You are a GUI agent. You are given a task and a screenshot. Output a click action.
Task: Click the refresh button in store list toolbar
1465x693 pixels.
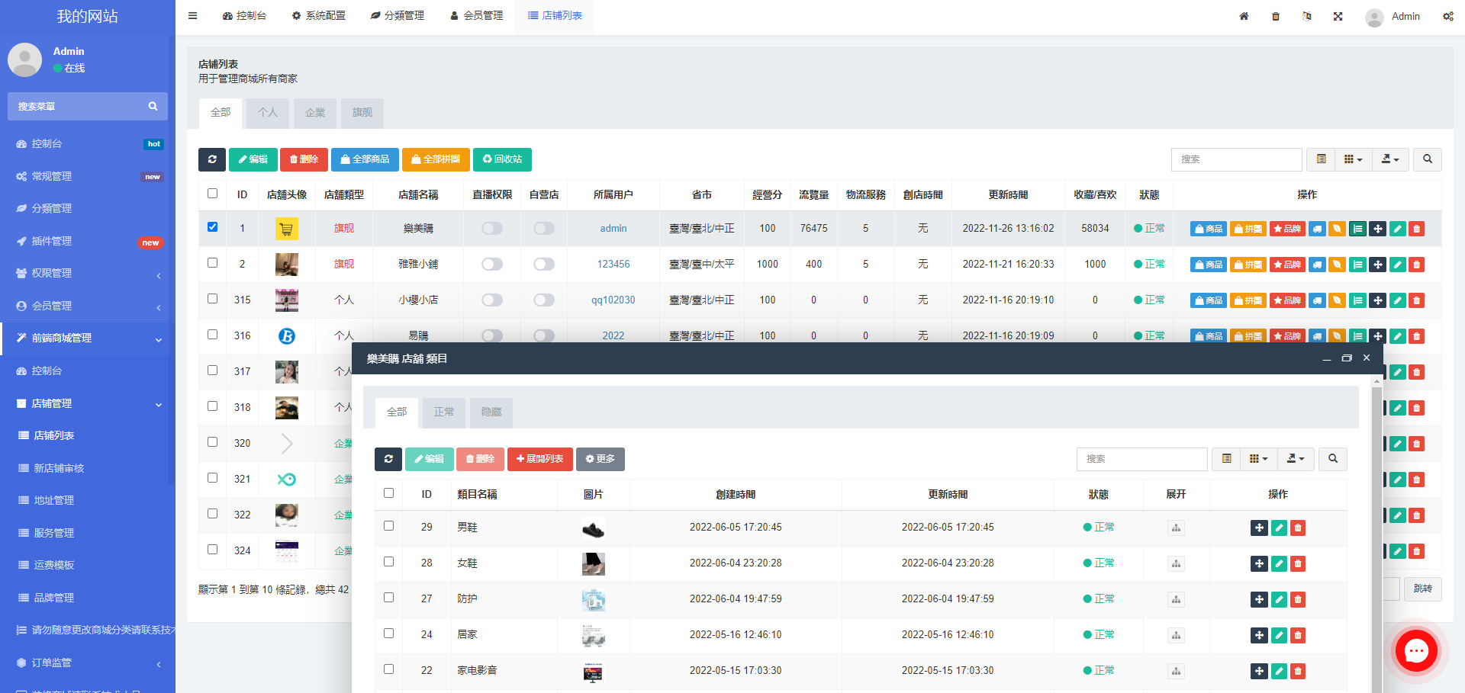pos(211,159)
